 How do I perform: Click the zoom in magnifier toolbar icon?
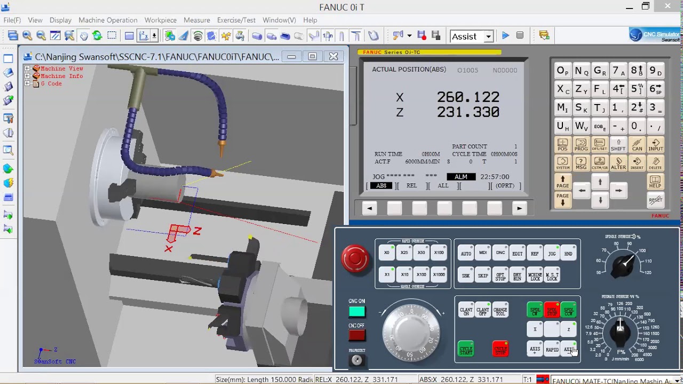click(x=27, y=36)
